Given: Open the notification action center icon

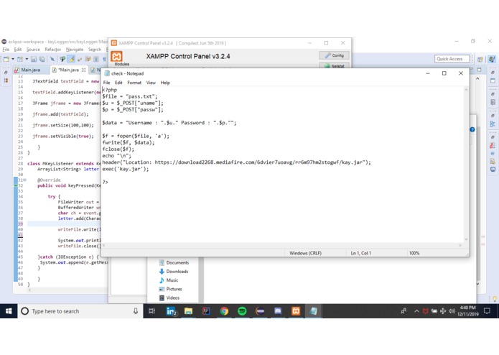Looking at the screenshot, I should click(x=487, y=311).
